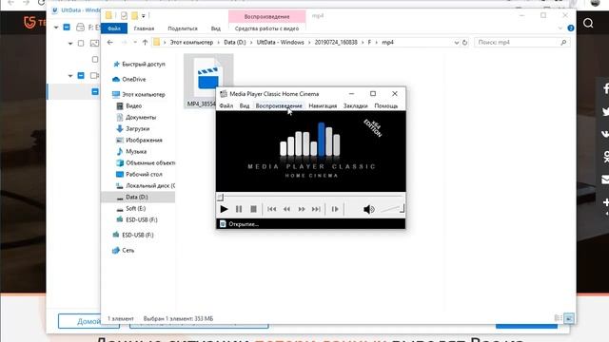Step forward one frame button
Viewport: 609px width, 342px height.
point(334,209)
